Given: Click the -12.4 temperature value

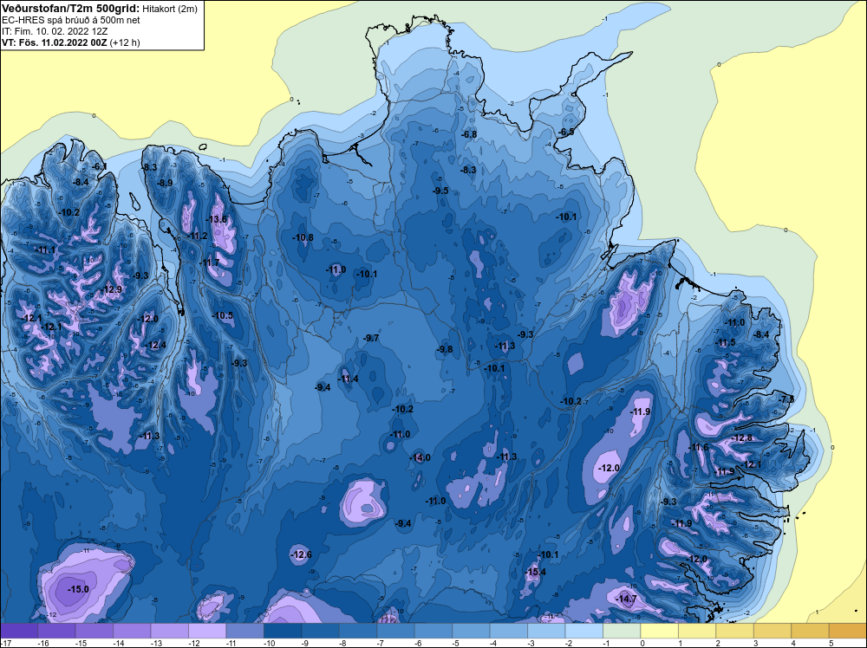Looking at the screenshot, I should coord(155,346).
